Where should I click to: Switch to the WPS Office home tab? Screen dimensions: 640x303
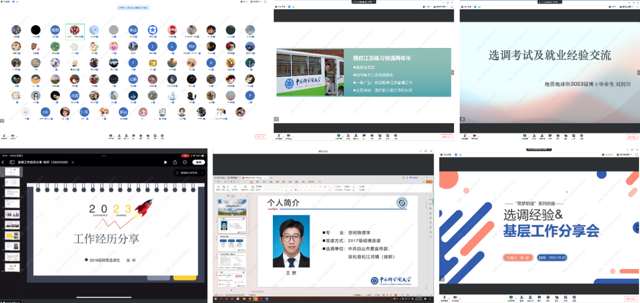pos(220,178)
